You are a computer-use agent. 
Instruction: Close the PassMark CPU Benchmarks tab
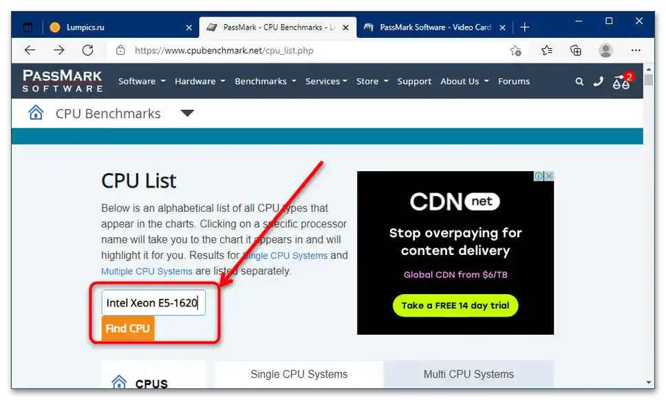point(346,27)
